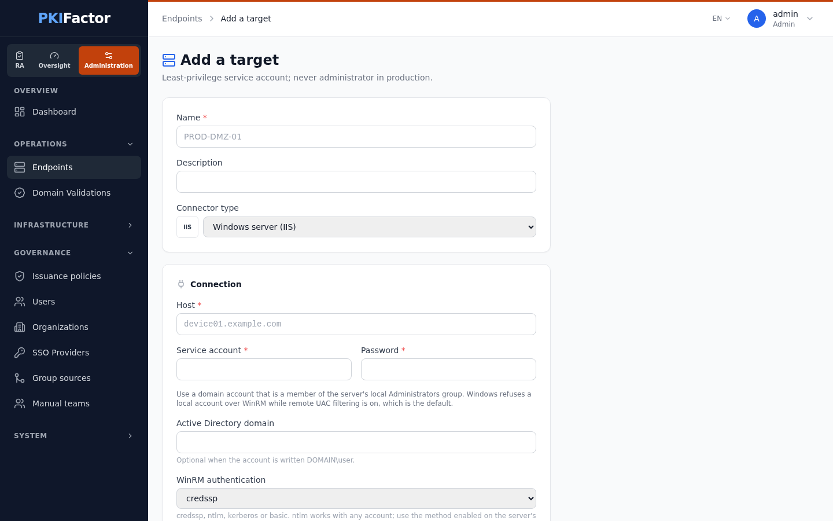Expand the Infrastructure sidebar section
The height and width of the screenshot is (521, 833).
click(74, 225)
